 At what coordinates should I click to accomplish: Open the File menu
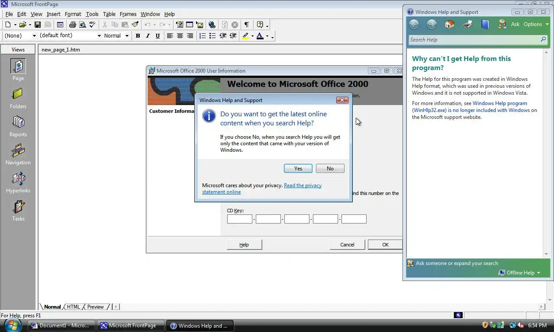pos(9,14)
